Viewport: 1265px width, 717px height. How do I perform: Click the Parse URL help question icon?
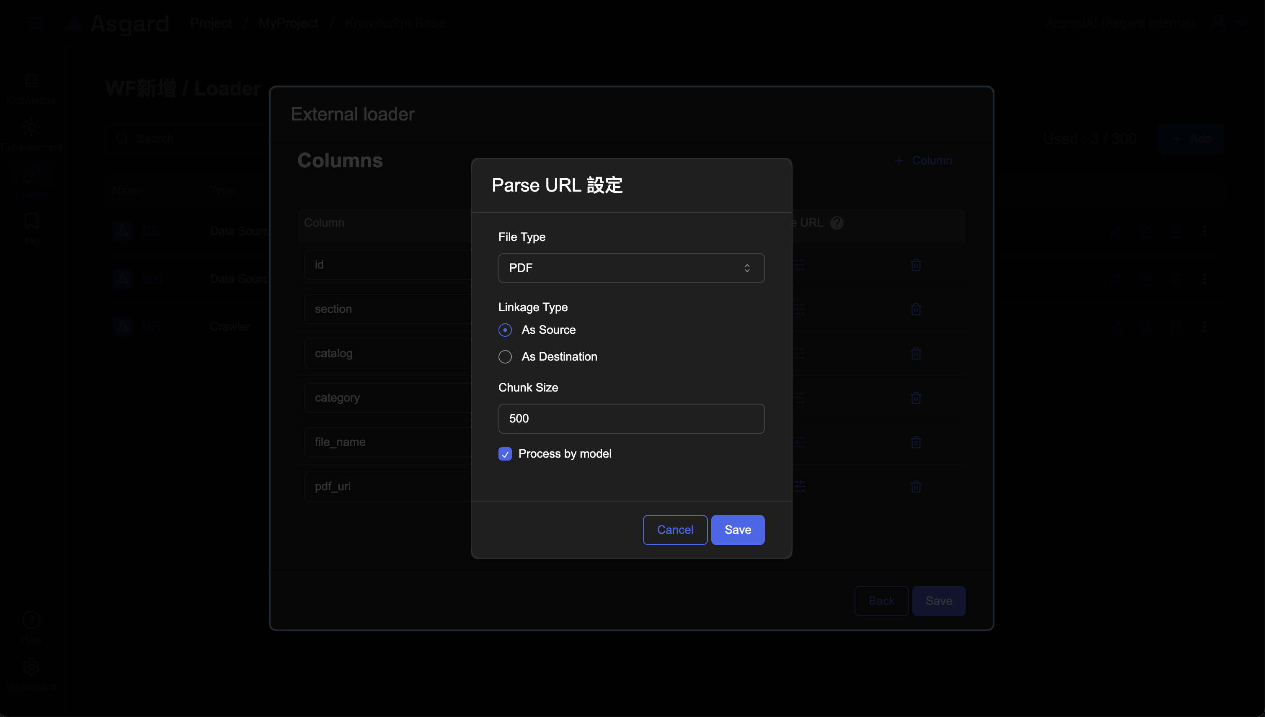tap(836, 223)
